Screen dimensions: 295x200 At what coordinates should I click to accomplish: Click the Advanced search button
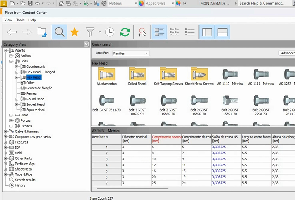pyautogui.click(x=287, y=53)
